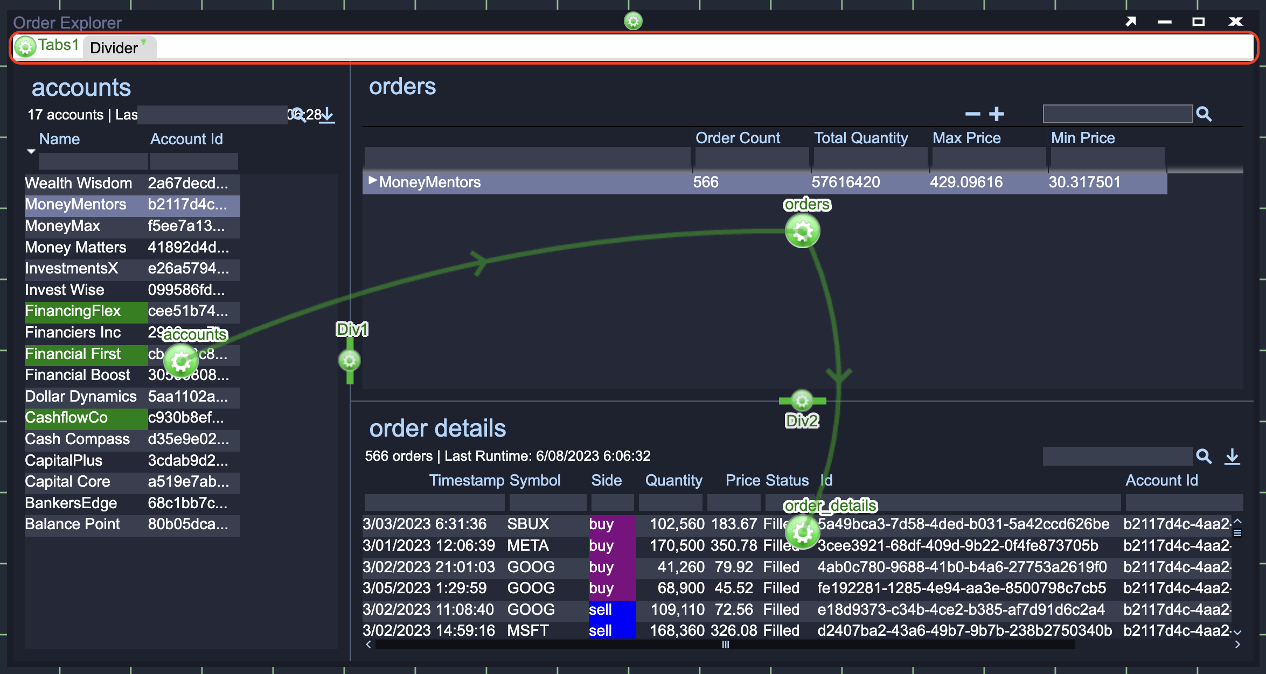Open the Divider tab dropdown arrow
Image resolution: width=1266 pixels, height=674 pixels.
pos(144,41)
